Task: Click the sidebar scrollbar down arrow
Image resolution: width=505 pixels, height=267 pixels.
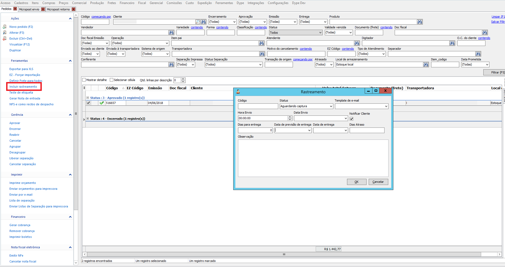Action: 76,263
